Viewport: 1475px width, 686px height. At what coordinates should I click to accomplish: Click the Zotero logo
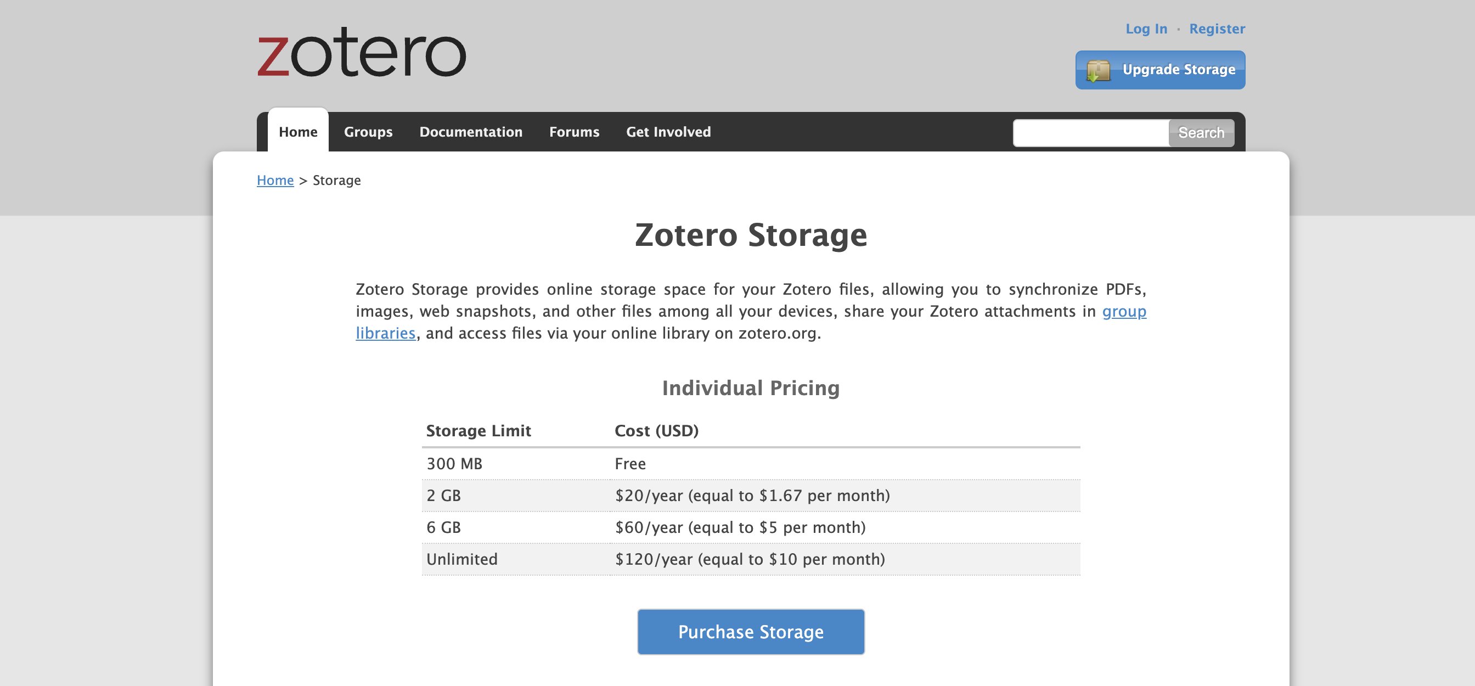pyautogui.click(x=361, y=53)
